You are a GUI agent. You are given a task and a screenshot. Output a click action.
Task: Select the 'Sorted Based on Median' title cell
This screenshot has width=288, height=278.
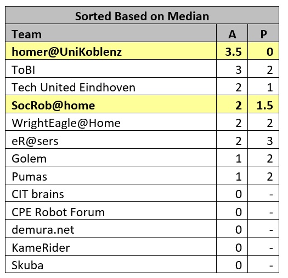pyautogui.click(x=142, y=15)
